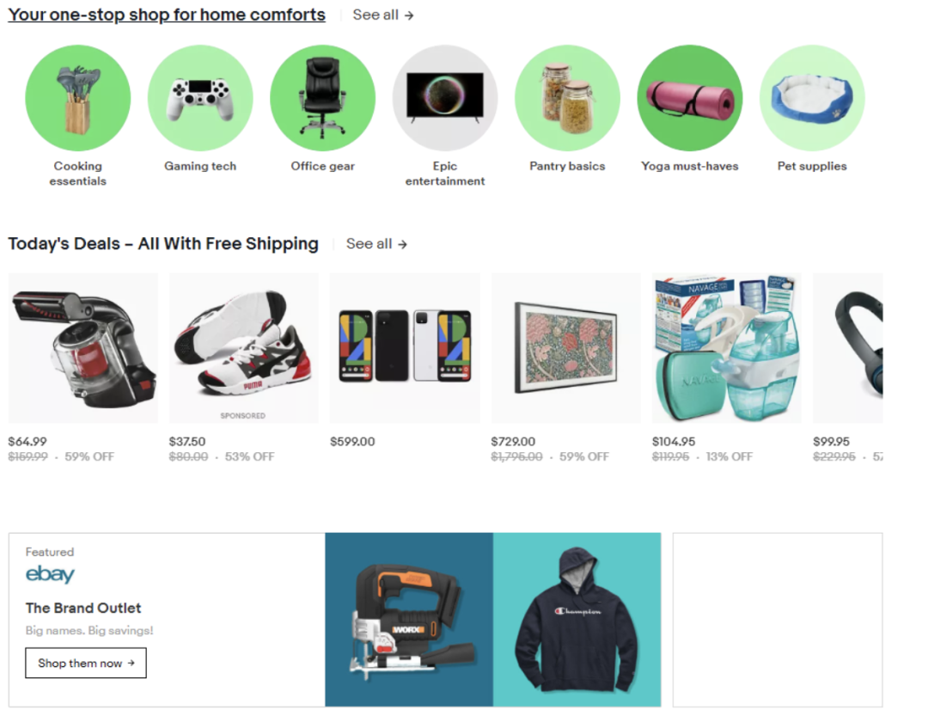View the Navage nasal care deal
This screenshot has height=716, width=928.
(727, 348)
